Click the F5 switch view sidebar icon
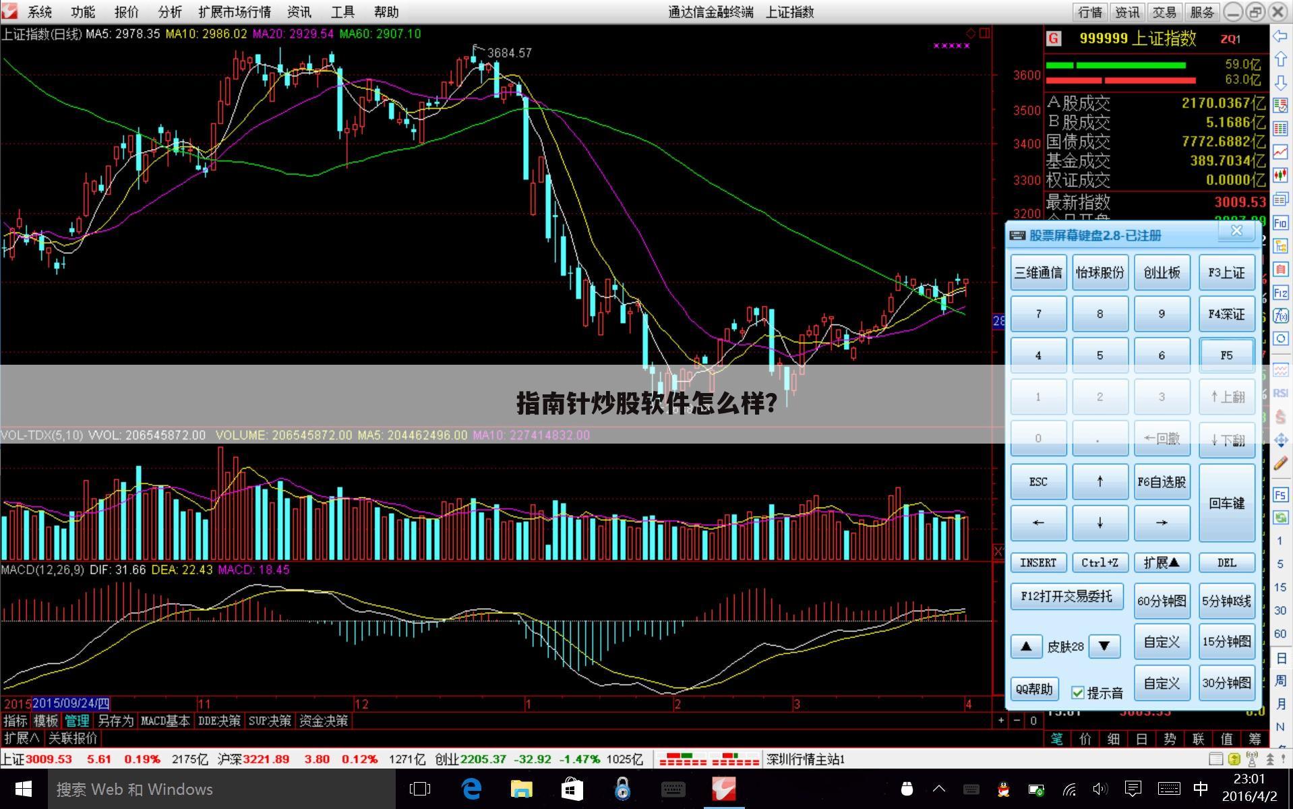The image size is (1293, 809). [x=1280, y=495]
